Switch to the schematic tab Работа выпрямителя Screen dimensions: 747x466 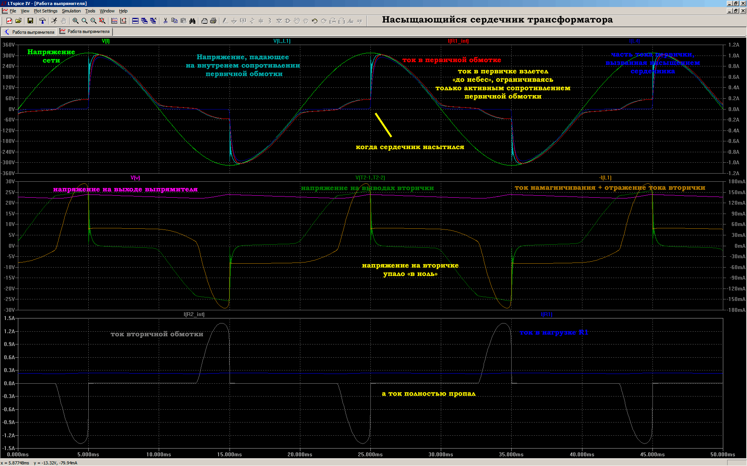[x=29, y=32]
